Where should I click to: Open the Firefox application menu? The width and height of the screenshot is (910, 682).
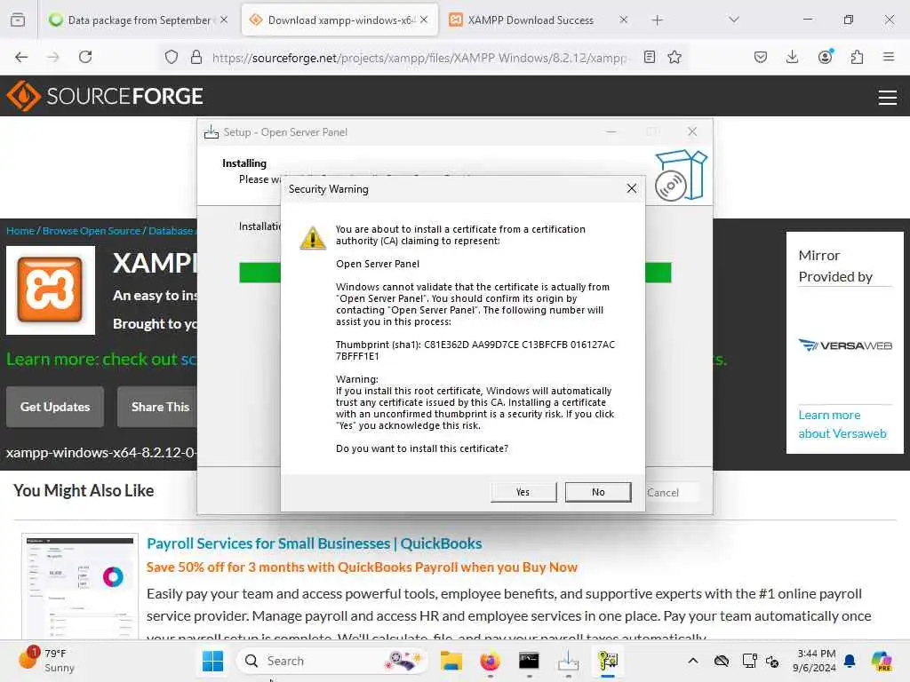[888, 57]
